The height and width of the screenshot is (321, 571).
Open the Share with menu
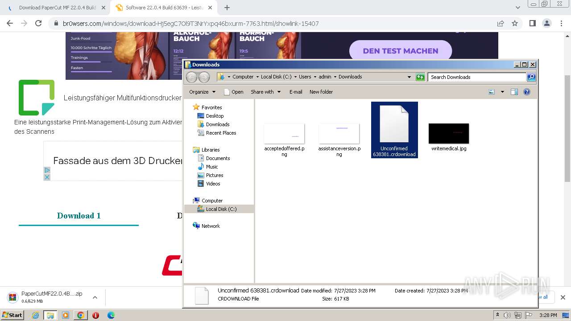point(265,92)
